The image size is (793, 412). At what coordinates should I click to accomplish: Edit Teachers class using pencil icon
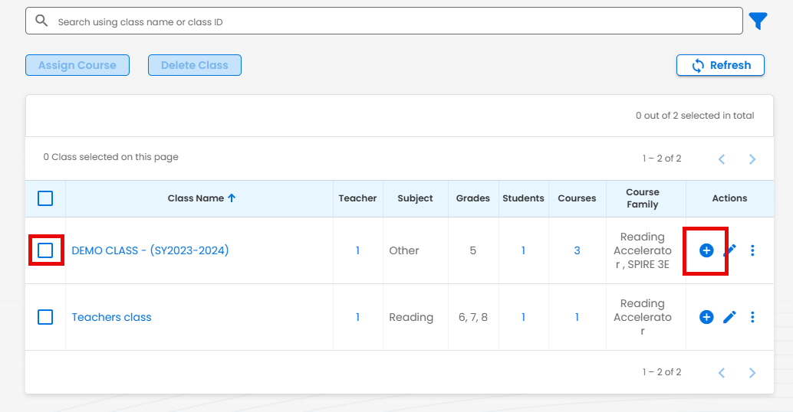pyautogui.click(x=729, y=317)
